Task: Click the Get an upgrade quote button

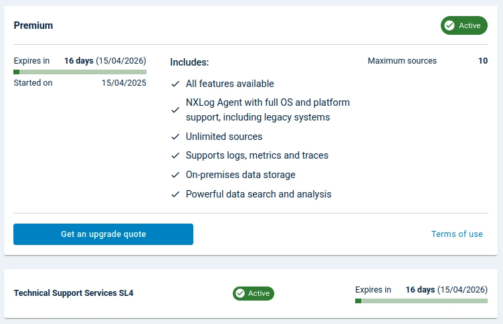Action: (x=103, y=234)
